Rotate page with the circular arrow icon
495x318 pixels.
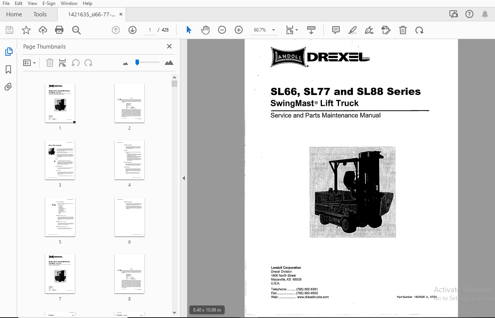(x=419, y=30)
